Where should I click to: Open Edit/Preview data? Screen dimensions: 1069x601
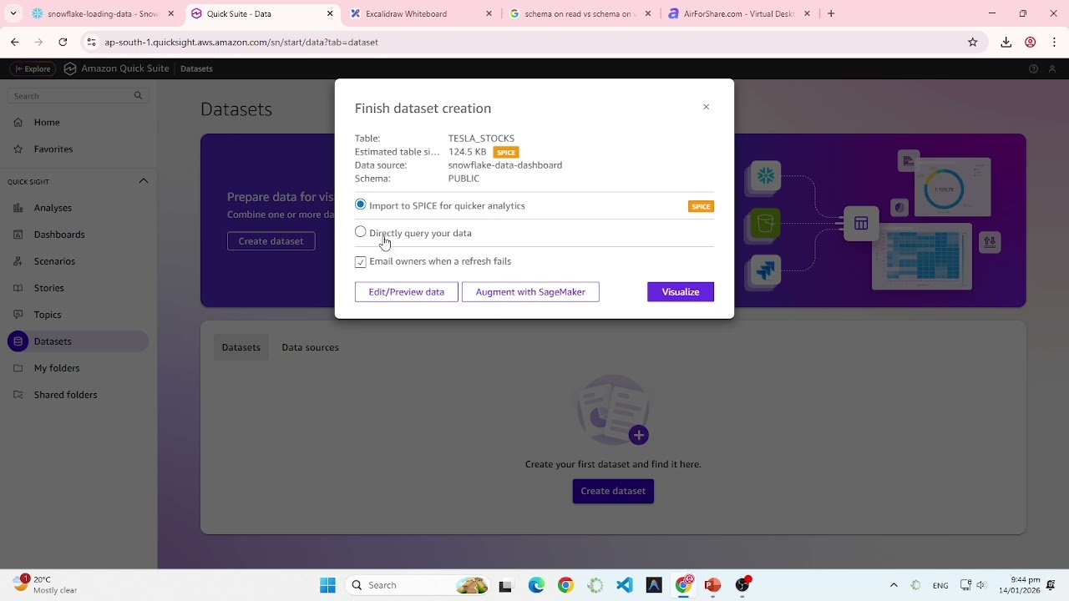[407, 292]
